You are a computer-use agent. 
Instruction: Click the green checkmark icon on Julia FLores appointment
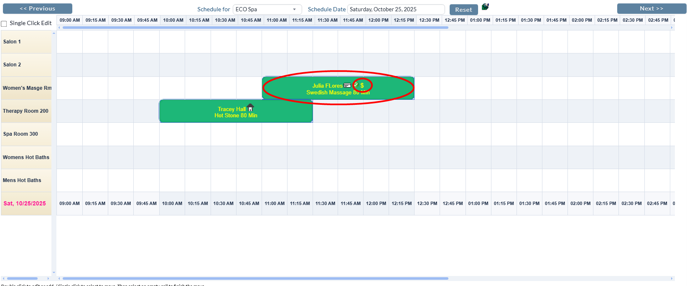point(356,85)
